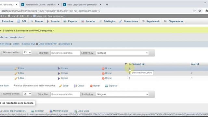Open the Privilegios tab
Image resolution: width=208 pixels, height=117 pixels.
coord(108,21)
